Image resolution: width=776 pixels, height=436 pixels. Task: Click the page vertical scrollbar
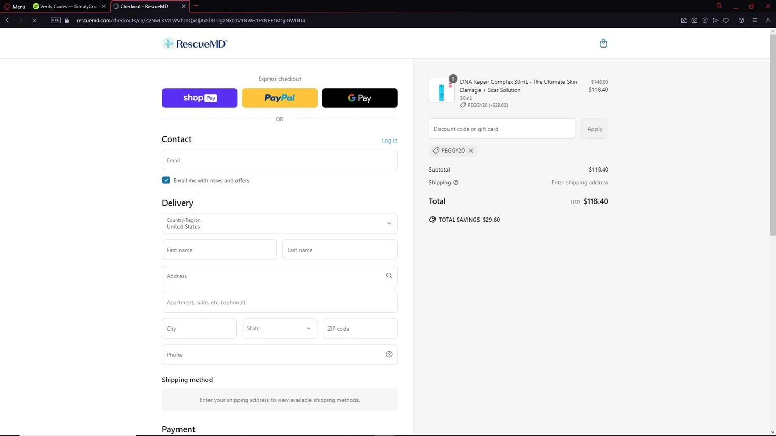(x=773, y=134)
